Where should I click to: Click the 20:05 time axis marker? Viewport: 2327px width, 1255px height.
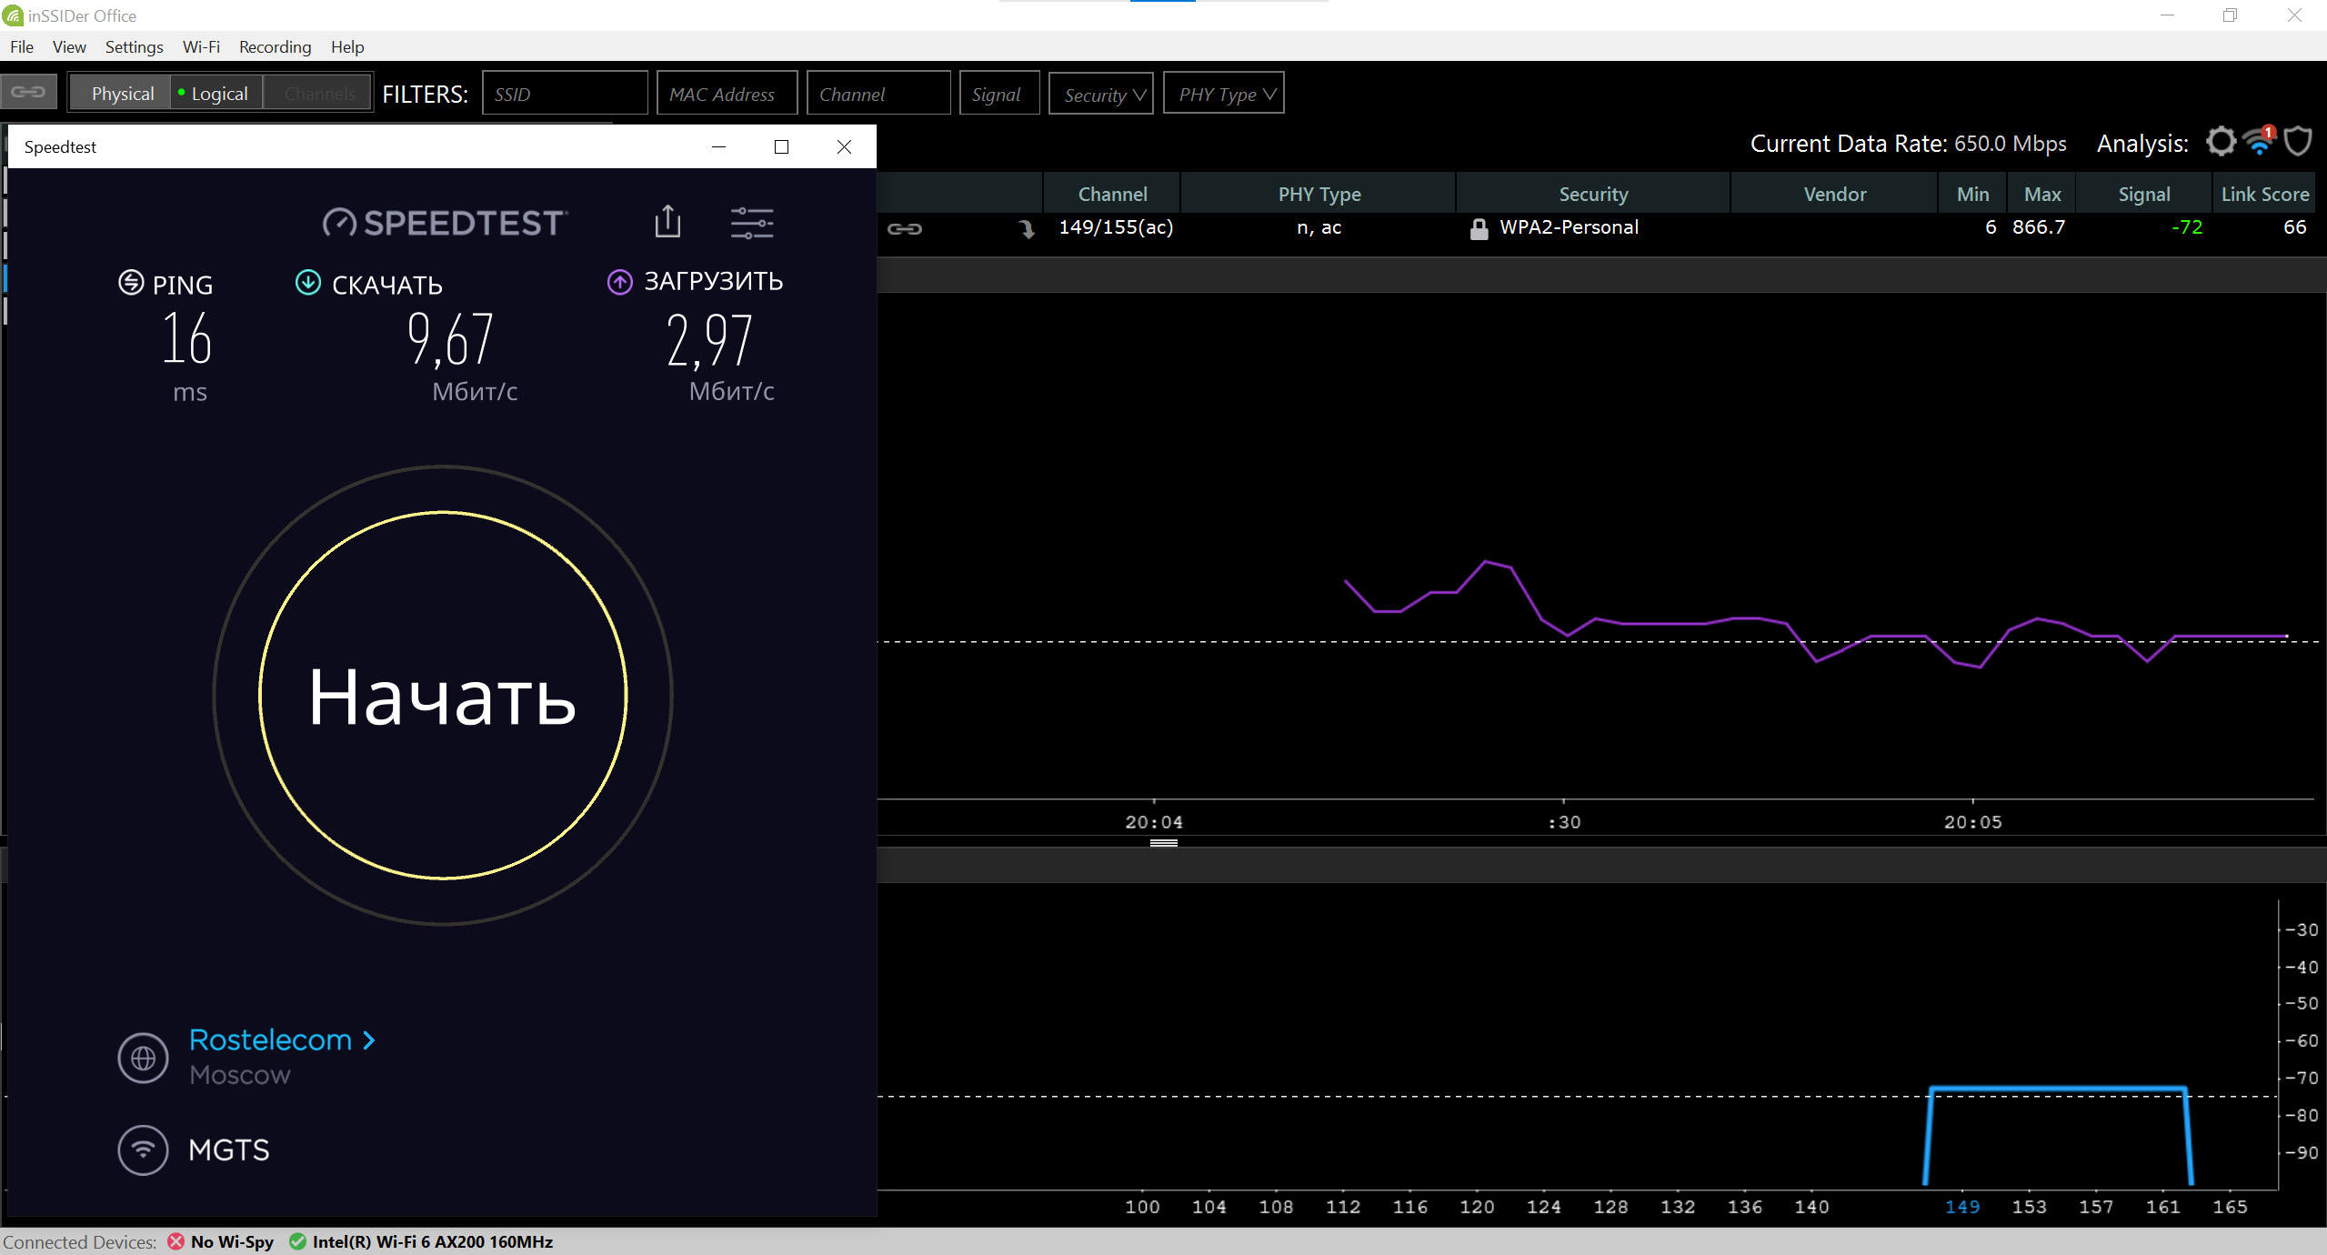[1972, 822]
